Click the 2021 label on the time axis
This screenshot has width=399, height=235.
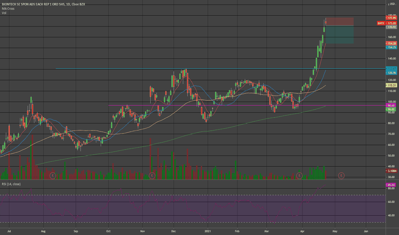208,232
